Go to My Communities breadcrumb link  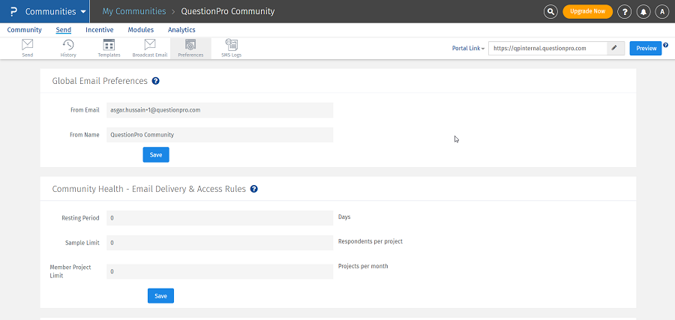tap(134, 12)
